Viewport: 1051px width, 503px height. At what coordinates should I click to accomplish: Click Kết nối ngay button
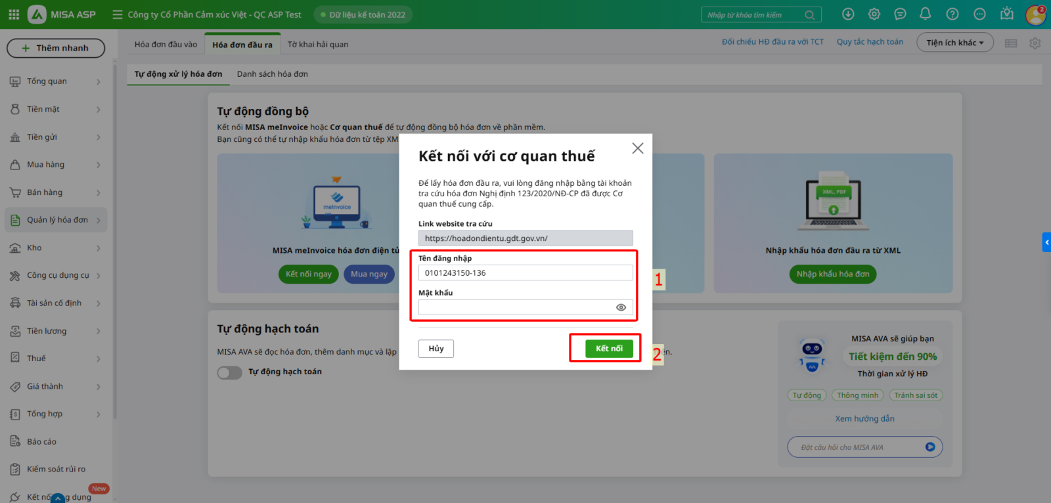pyautogui.click(x=309, y=274)
